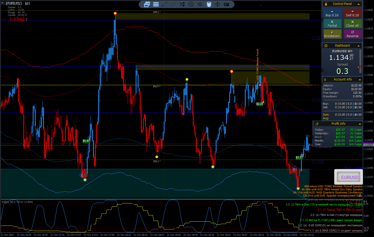This screenshot has height=237, width=374.
Task: Click the shuffle arrows toolbar icon
Action: [182, 4]
